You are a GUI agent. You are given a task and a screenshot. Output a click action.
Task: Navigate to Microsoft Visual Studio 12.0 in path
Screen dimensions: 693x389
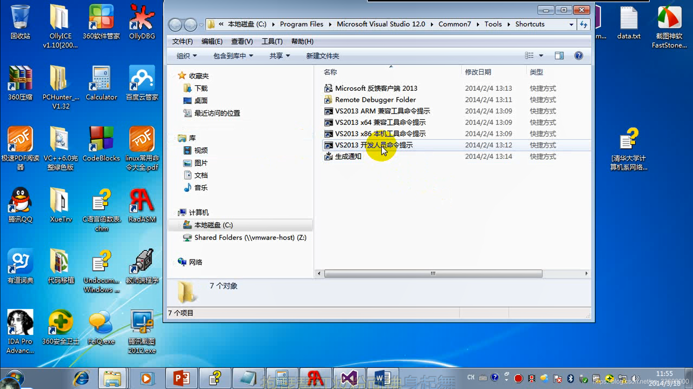[x=381, y=24]
